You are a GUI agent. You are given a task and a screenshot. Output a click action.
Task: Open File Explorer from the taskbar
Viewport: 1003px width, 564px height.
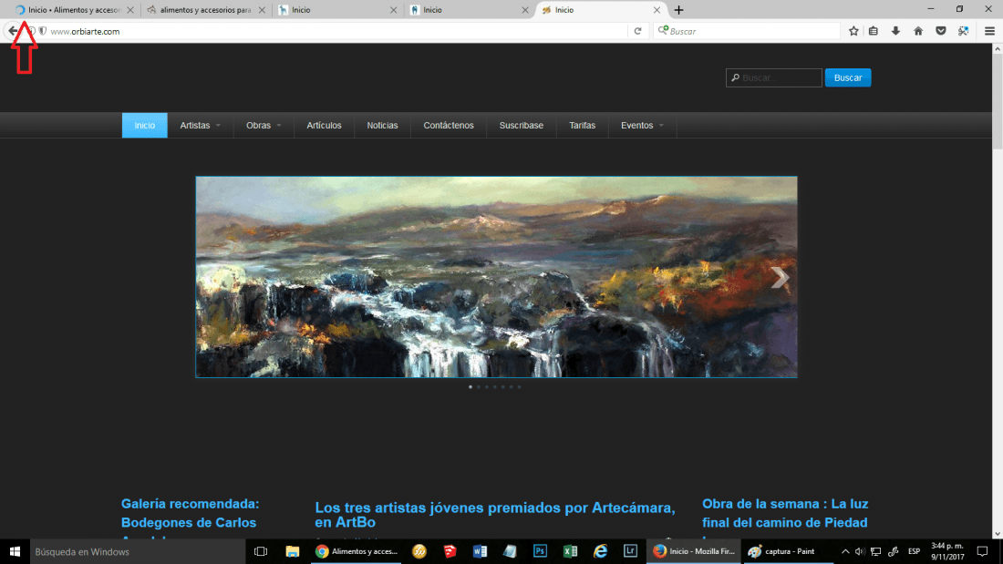pos(293,551)
